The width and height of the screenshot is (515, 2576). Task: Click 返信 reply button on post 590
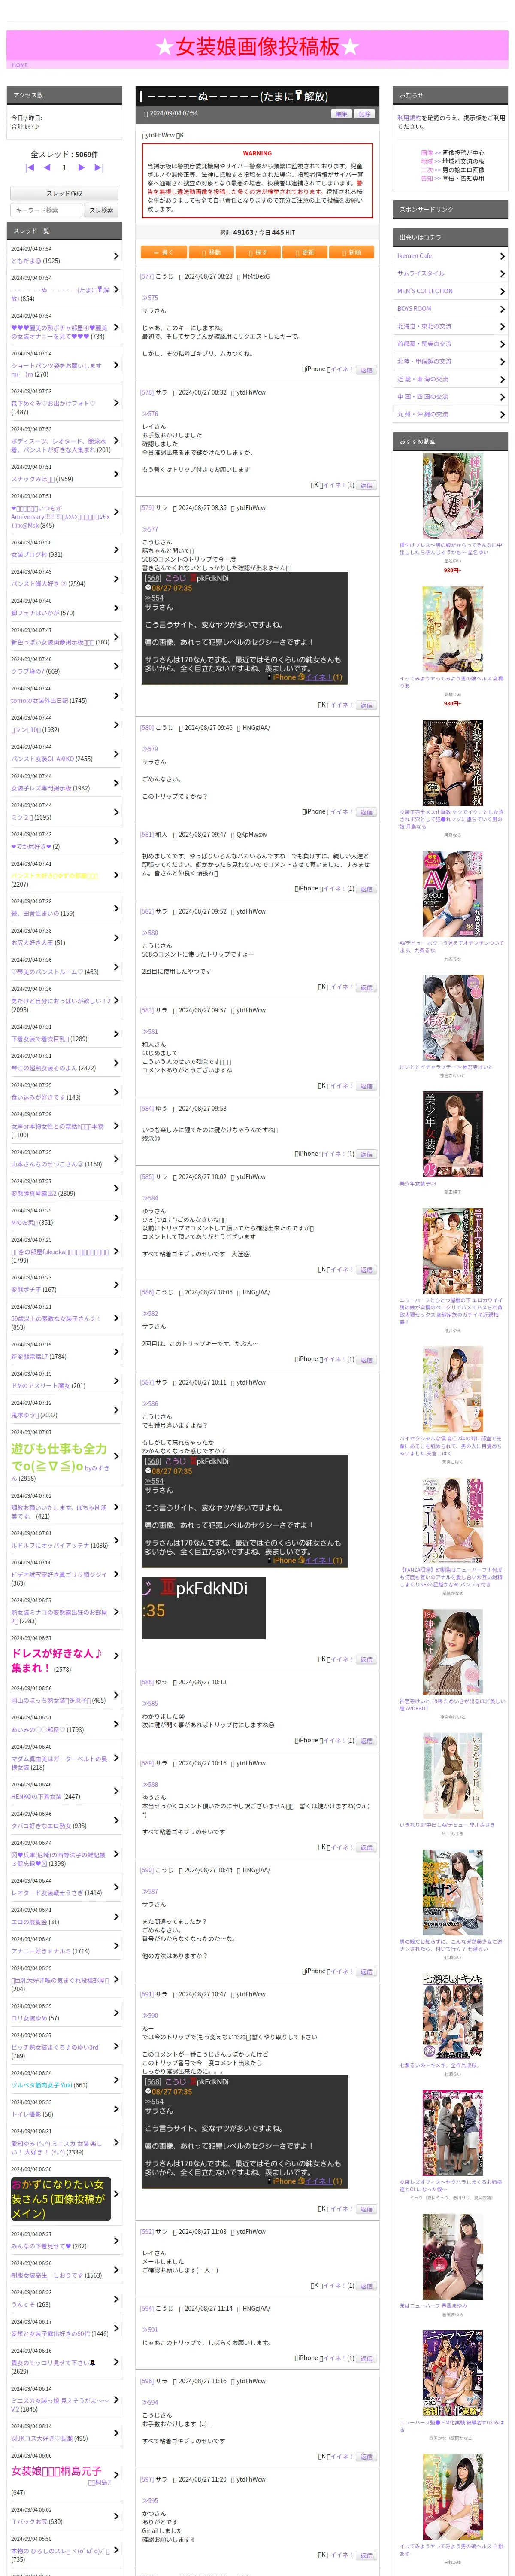pos(366,1971)
